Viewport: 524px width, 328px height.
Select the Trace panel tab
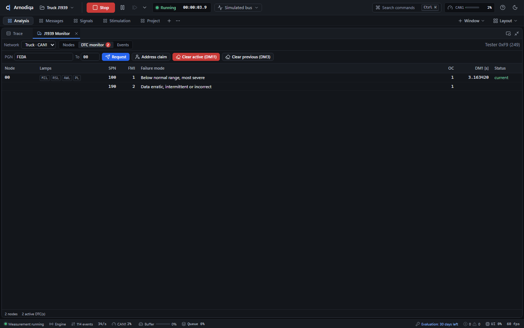[x=15, y=34]
